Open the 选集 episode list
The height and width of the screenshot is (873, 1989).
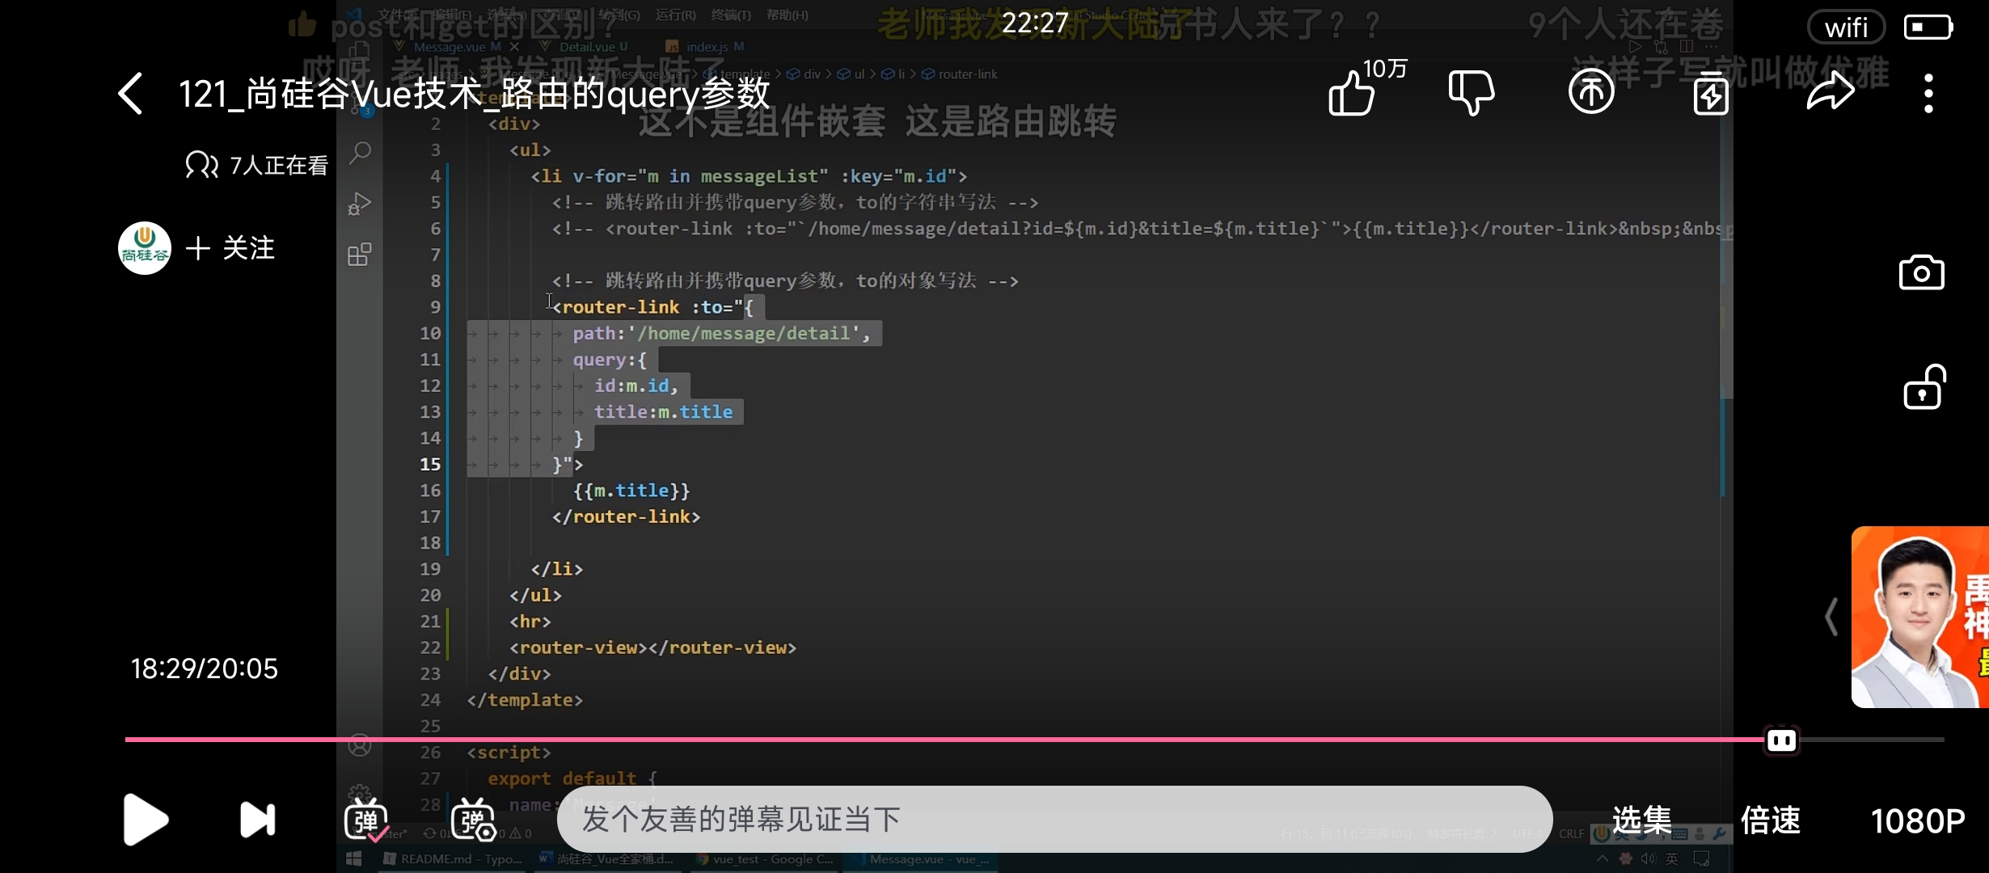pos(1641,820)
